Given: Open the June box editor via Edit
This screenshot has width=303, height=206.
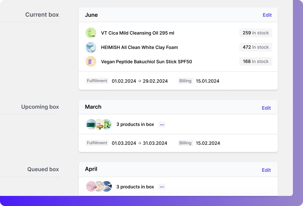Looking at the screenshot, I should click(267, 15).
